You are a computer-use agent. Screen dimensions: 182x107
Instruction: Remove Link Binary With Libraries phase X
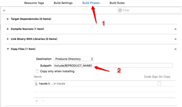[176, 39]
